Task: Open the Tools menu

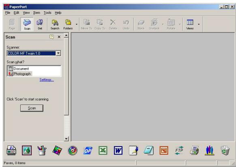Action: [x=47, y=13]
